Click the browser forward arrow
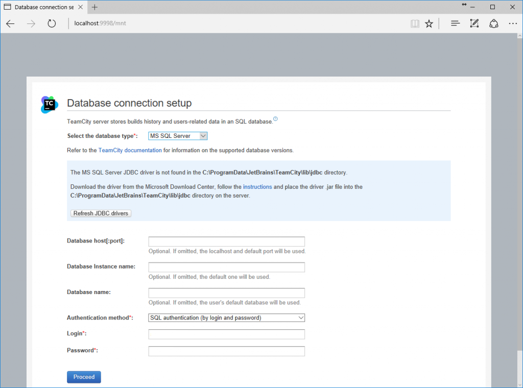Viewport: 523px width, 388px height. point(31,23)
